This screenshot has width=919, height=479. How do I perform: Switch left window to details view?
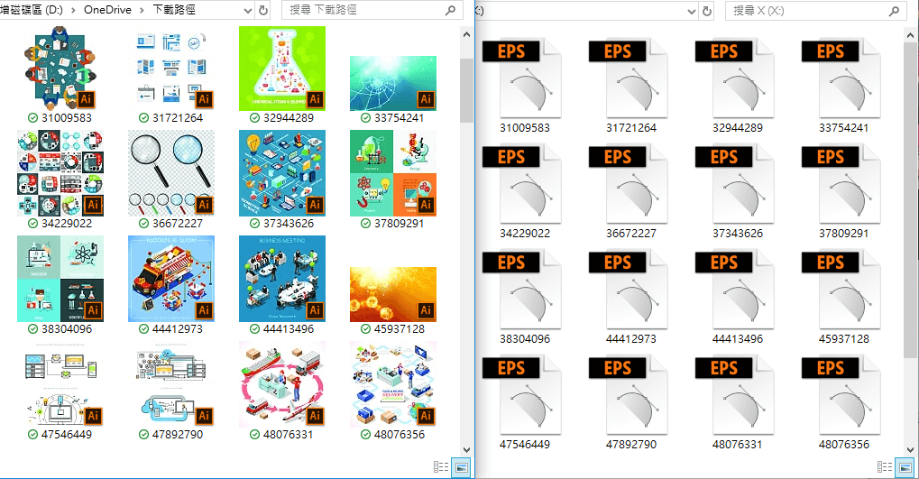coord(441,467)
